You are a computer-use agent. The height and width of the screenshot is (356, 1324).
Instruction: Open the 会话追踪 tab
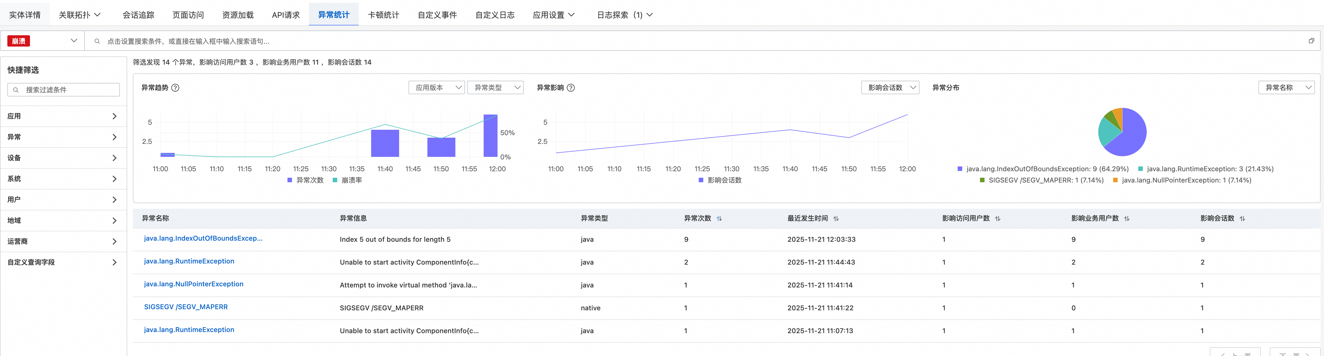click(138, 15)
